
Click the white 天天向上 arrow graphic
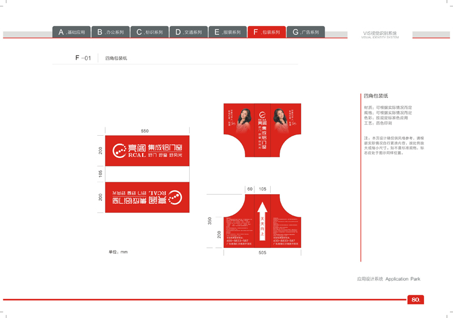(x=262, y=221)
